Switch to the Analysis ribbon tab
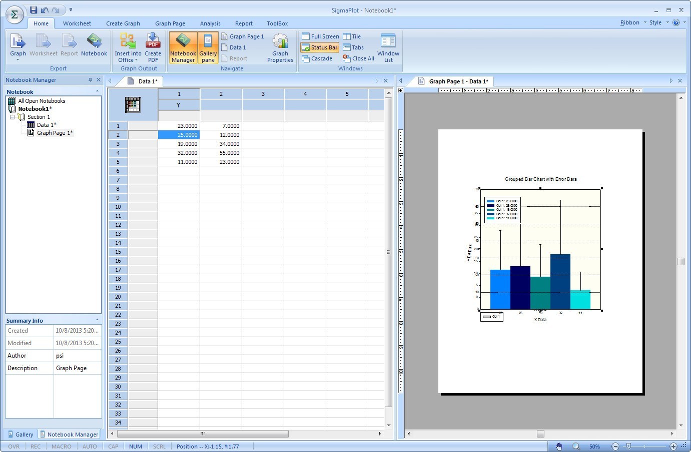The width and height of the screenshot is (691, 452). click(210, 23)
